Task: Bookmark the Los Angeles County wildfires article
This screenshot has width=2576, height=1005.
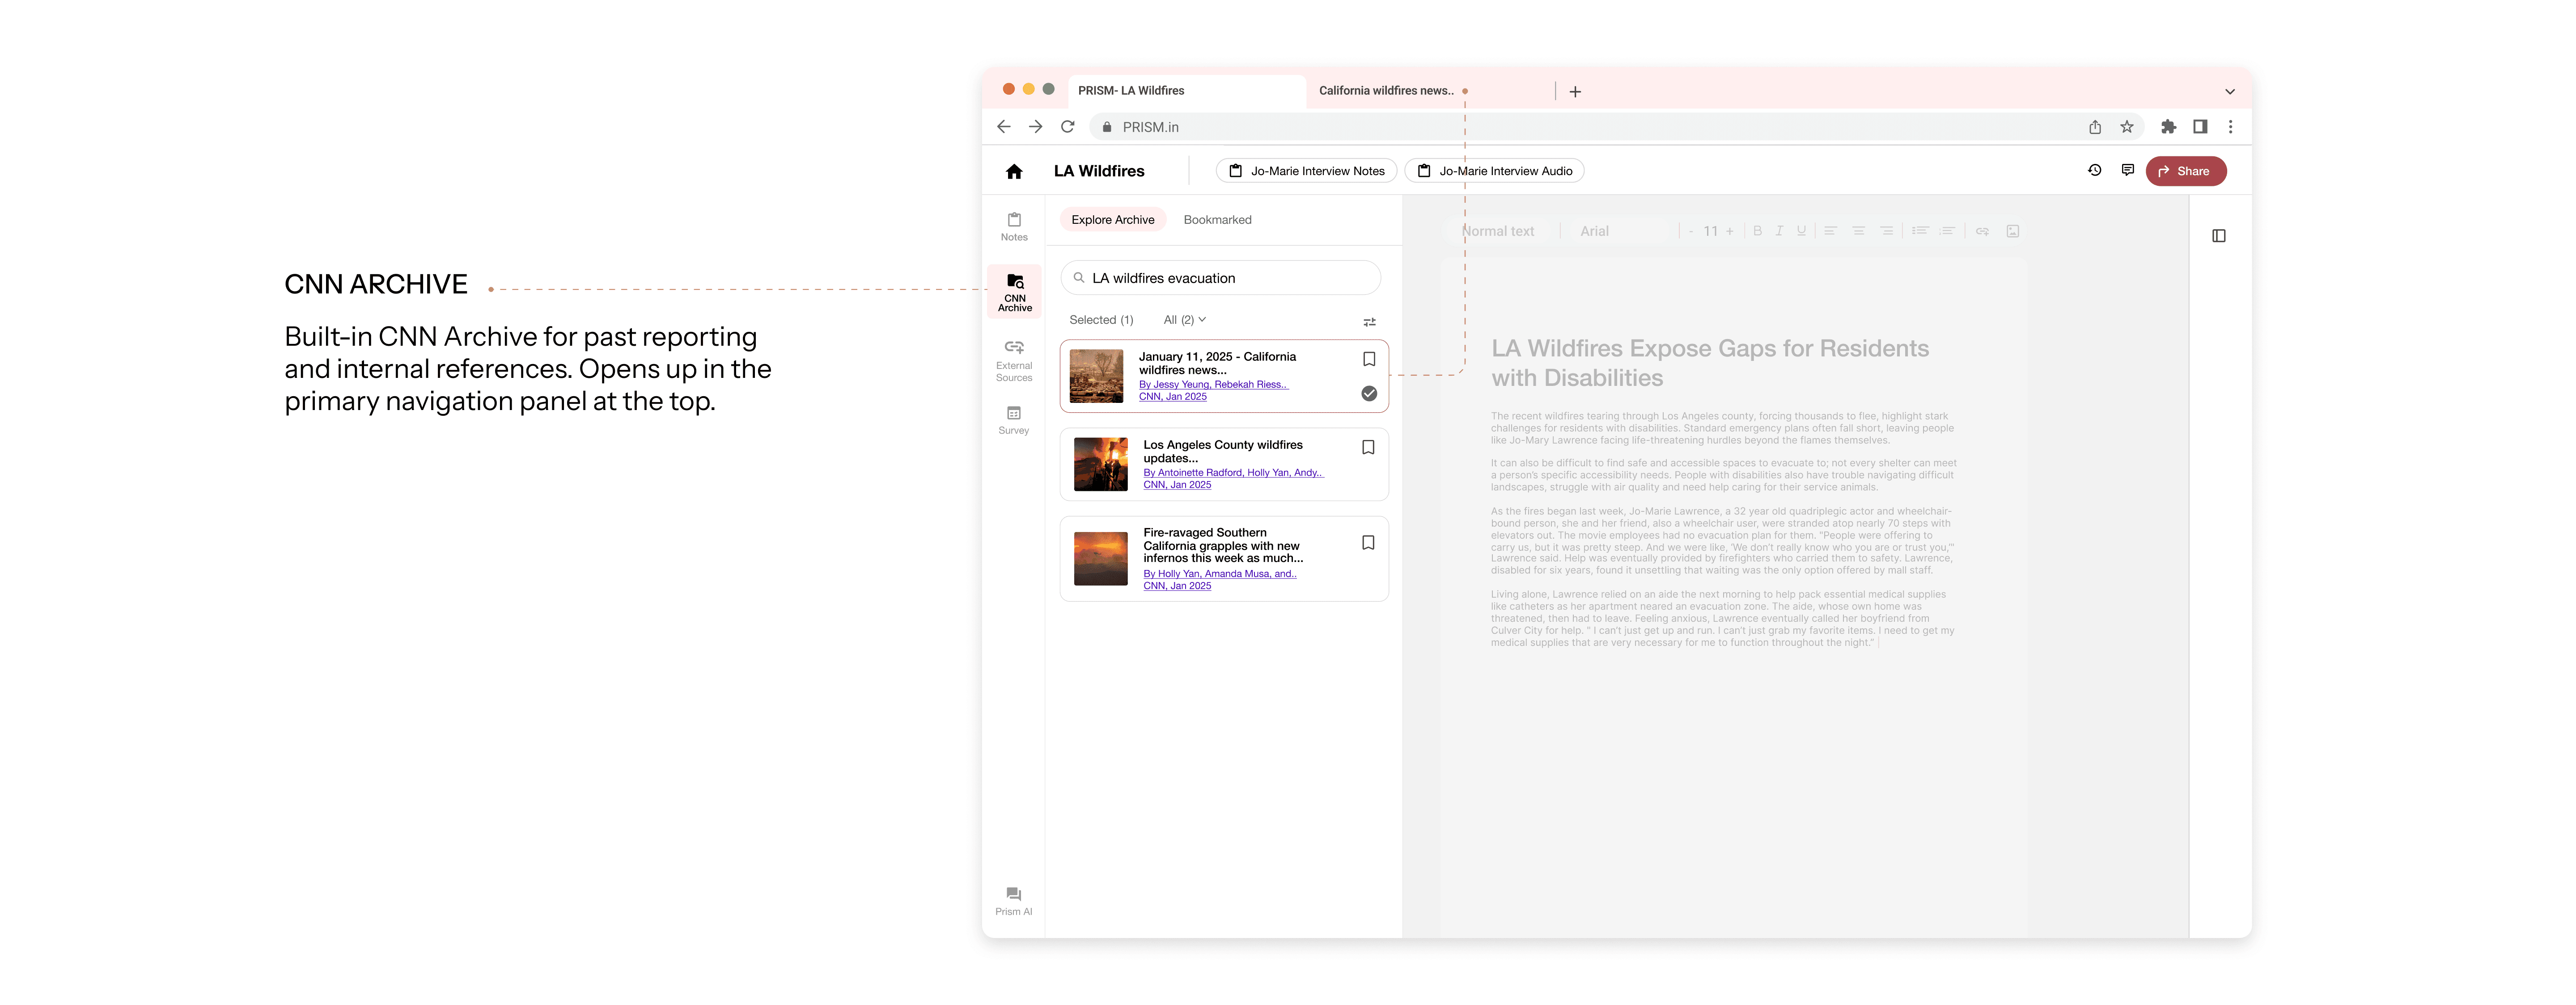Action: tap(1368, 448)
